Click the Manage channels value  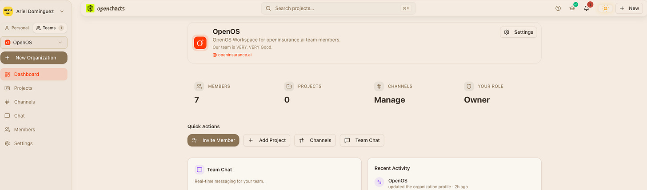point(390,100)
